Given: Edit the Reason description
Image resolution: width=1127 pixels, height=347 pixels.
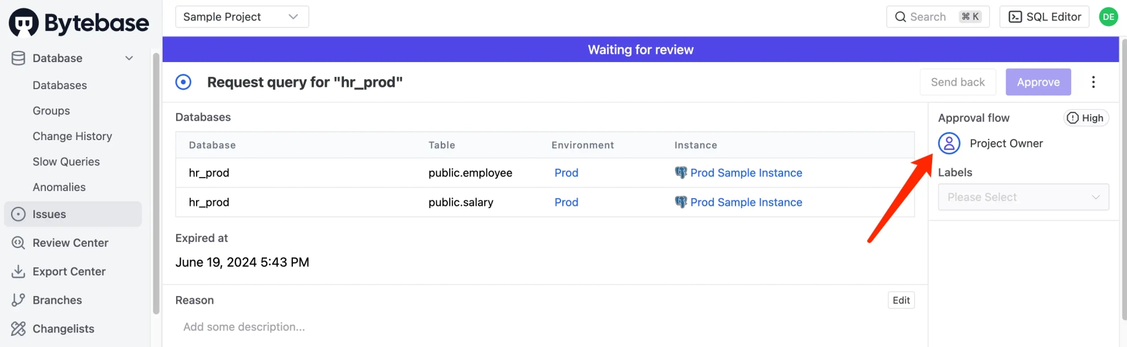Looking at the screenshot, I should pyautogui.click(x=901, y=300).
